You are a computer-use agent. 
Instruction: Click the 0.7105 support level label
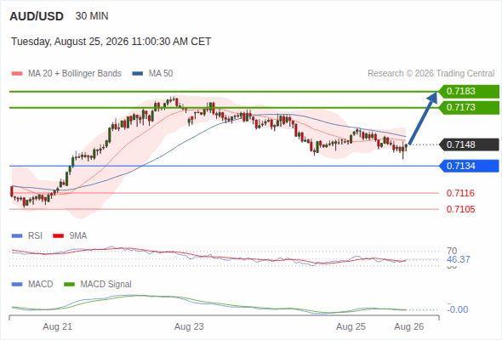[460, 209]
